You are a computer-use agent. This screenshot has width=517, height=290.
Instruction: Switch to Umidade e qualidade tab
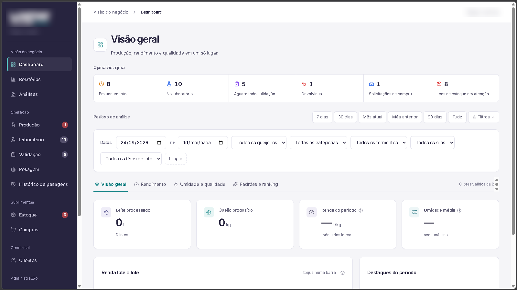coord(199,184)
